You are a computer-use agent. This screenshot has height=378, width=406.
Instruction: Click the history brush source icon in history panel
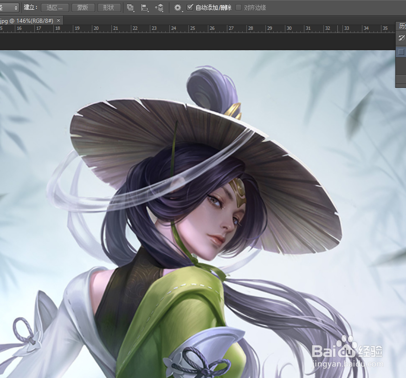point(401,38)
